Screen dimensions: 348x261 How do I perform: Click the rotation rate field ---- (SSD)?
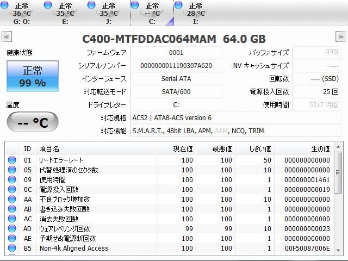317,78
